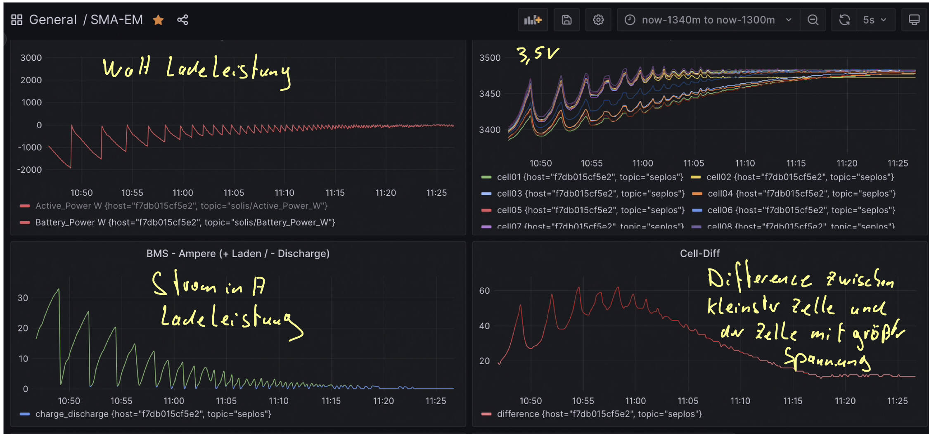Screen dimensions: 929x434
Task: Open the dashboards grid icon
Action: point(17,20)
